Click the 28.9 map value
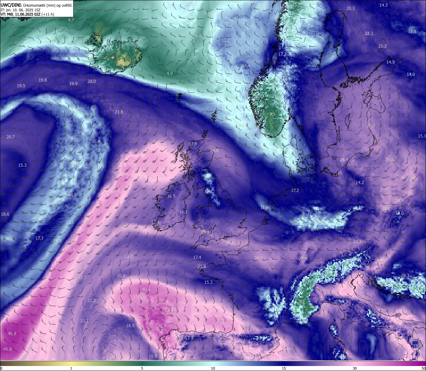The height and width of the screenshot is (371, 426). point(399,201)
